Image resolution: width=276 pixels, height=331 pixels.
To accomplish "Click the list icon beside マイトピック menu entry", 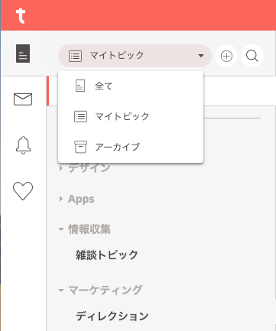I will pyautogui.click(x=80, y=117).
